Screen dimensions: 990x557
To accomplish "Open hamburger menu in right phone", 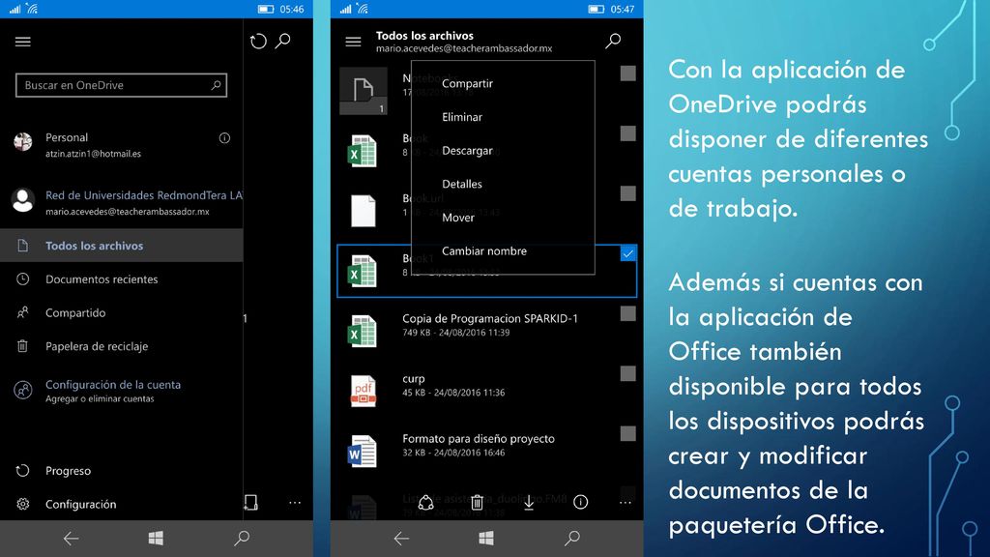I will (353, 42).
